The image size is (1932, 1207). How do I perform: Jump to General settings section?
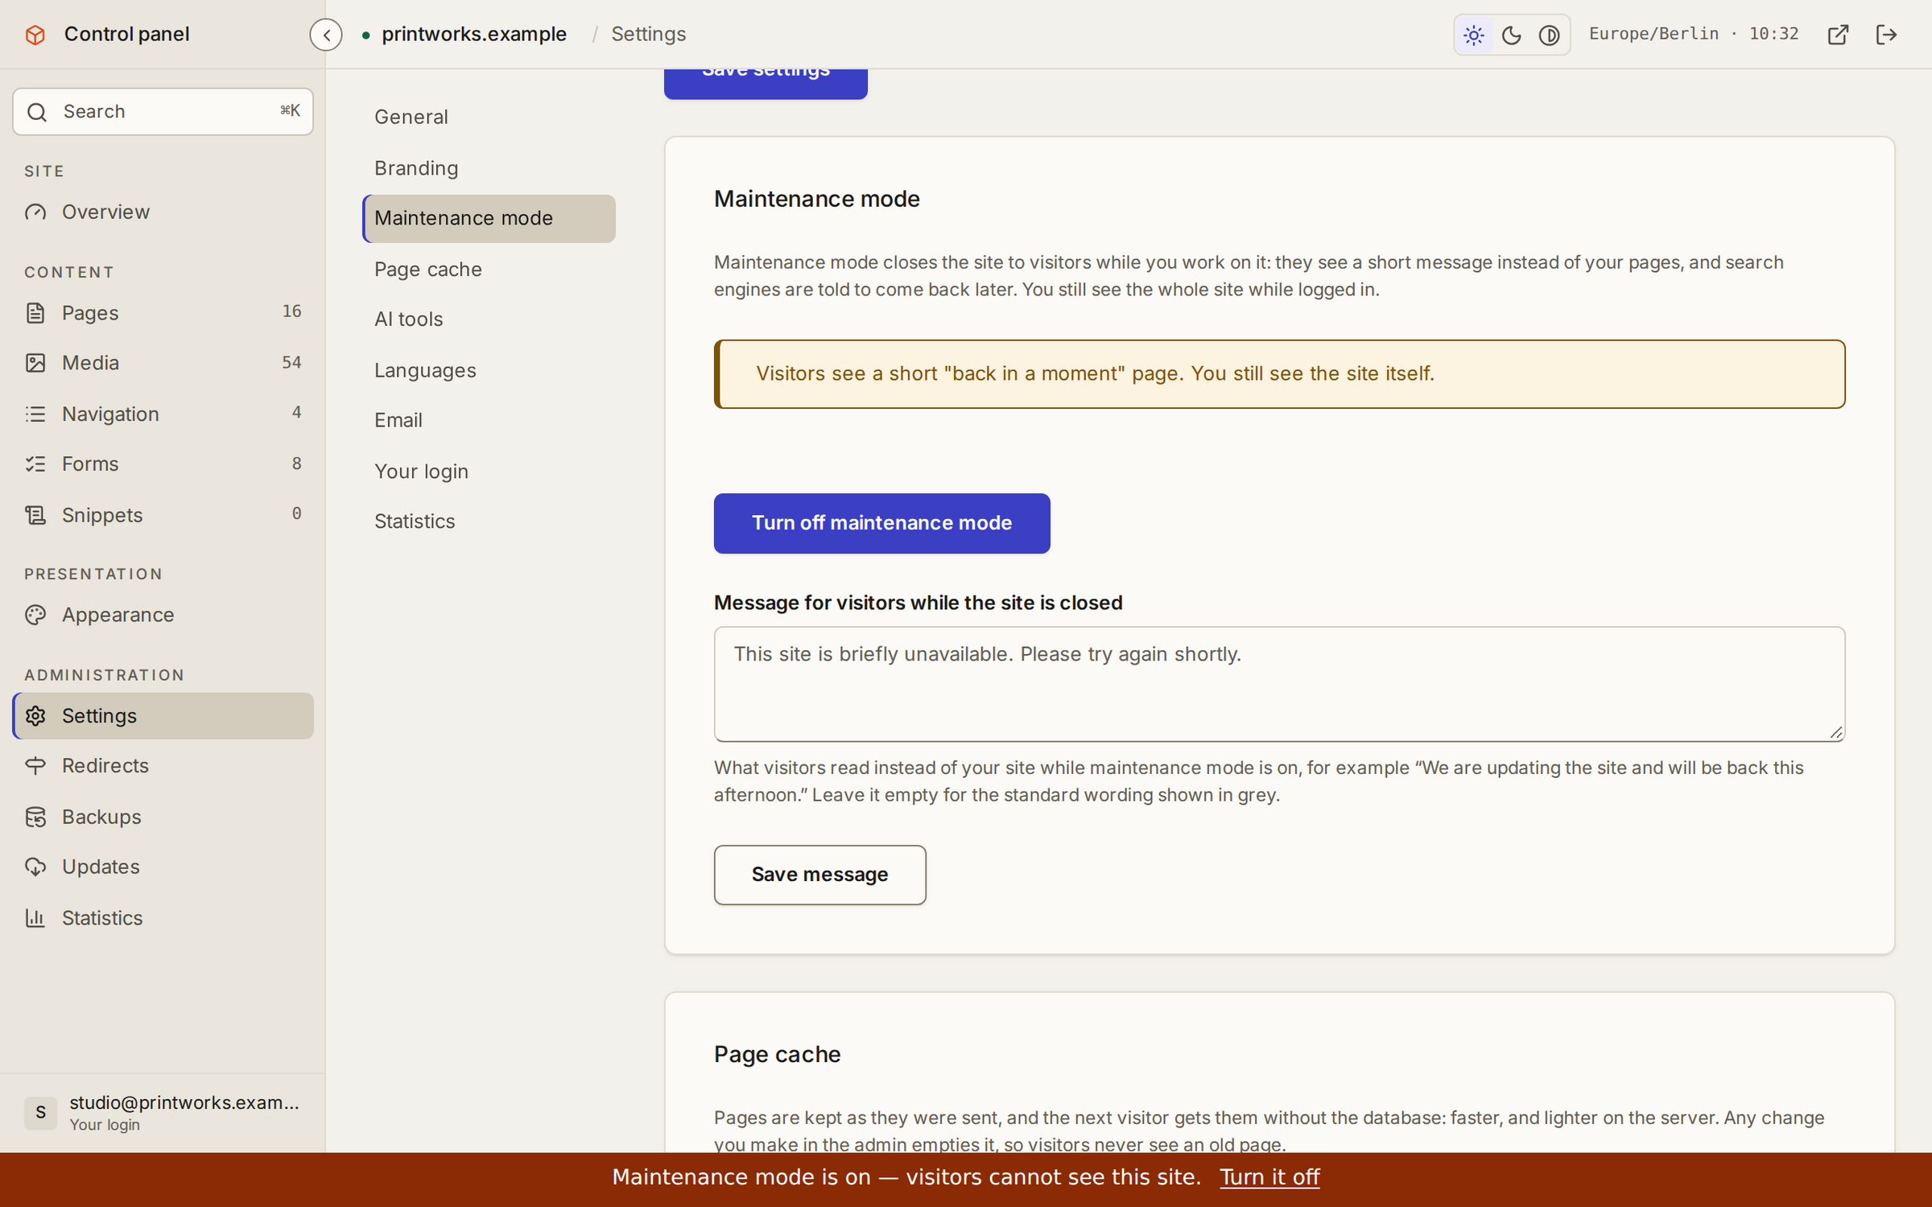tap(489, 117)
